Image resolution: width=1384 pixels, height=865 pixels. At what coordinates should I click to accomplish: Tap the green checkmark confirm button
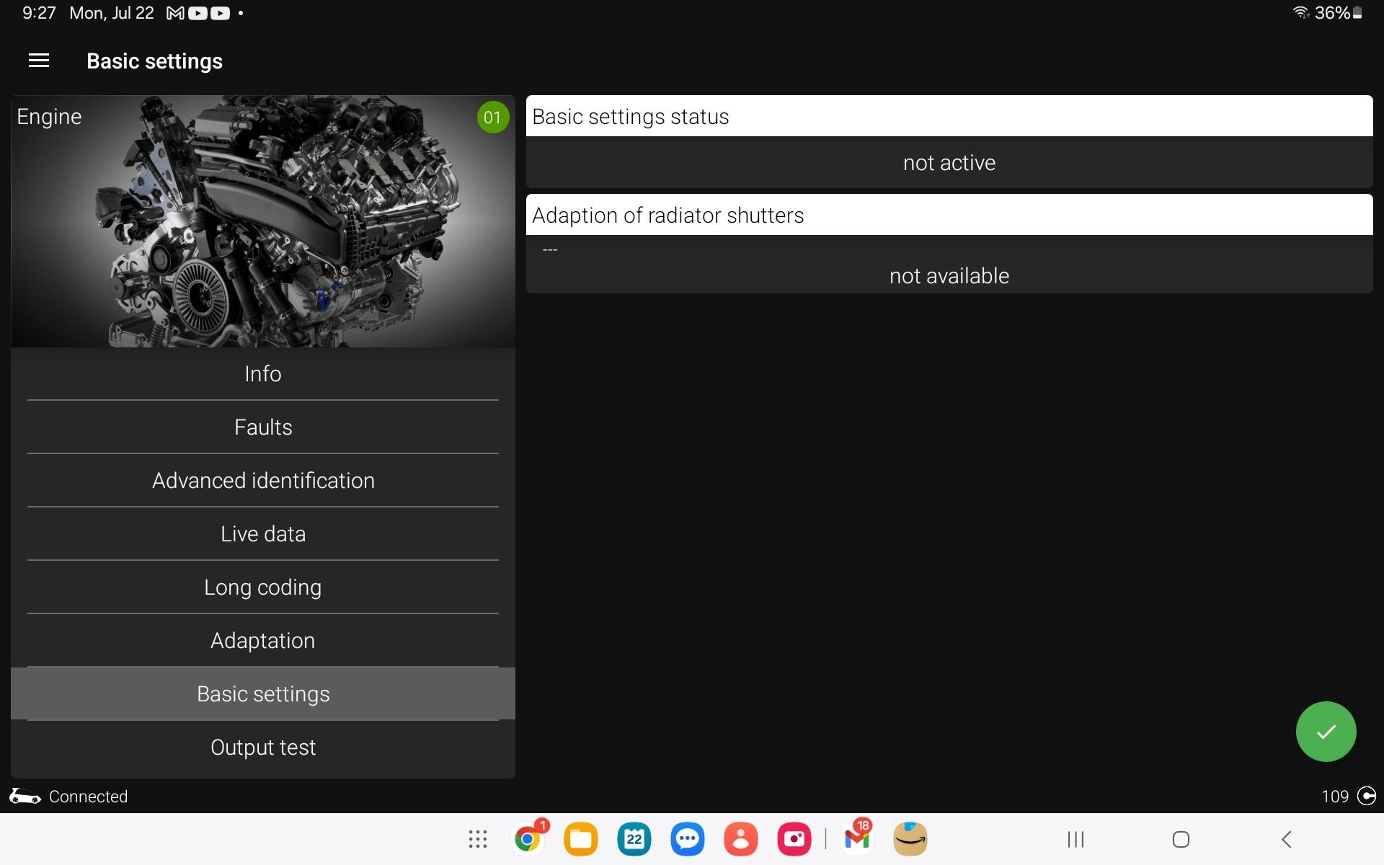coord(1325,731)
